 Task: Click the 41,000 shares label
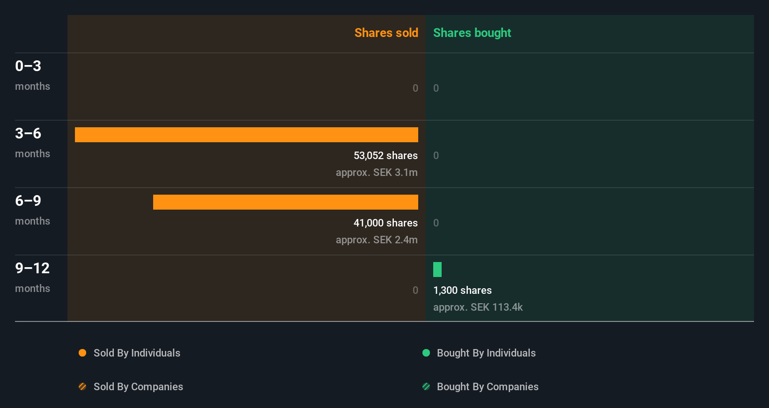[385, 223]
